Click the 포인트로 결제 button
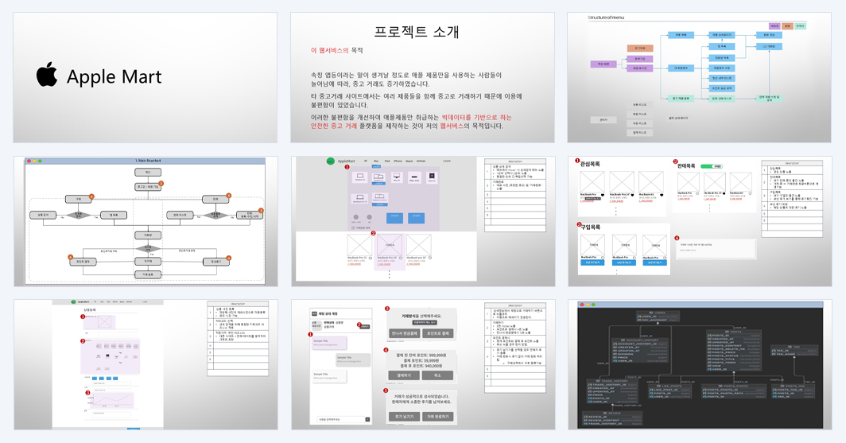846x443 pixels. [438, 333]
